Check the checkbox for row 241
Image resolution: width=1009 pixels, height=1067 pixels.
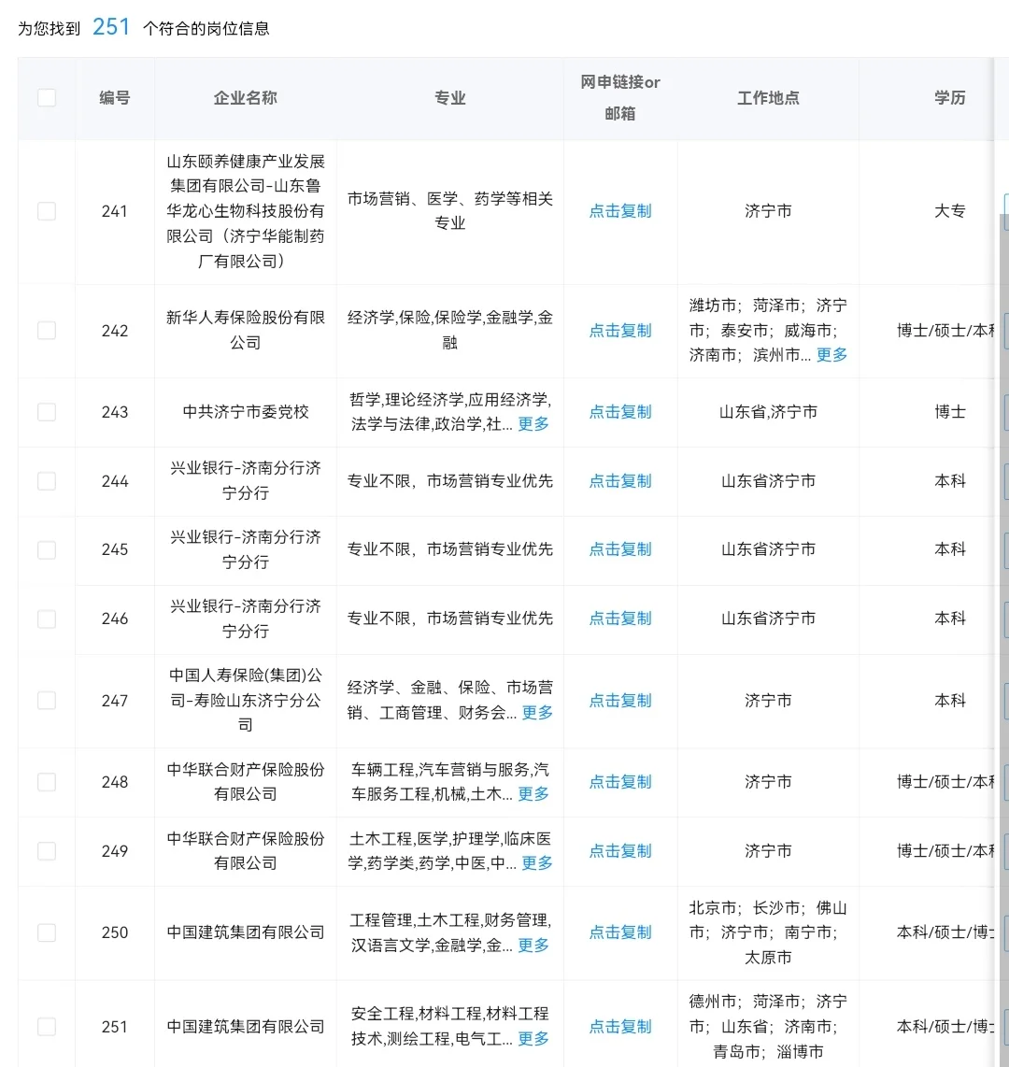pos(47,211)
